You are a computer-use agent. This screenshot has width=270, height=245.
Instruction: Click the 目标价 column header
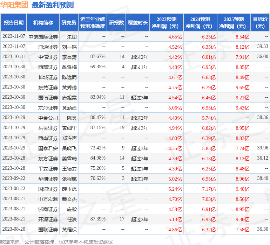tap(260, 22)
